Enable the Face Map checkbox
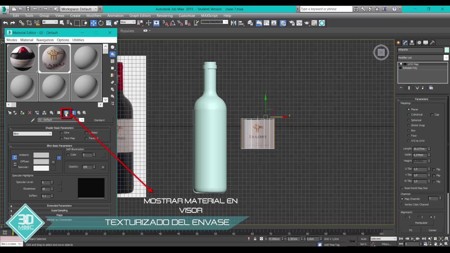Screen dimensions: 450x253 62,138
